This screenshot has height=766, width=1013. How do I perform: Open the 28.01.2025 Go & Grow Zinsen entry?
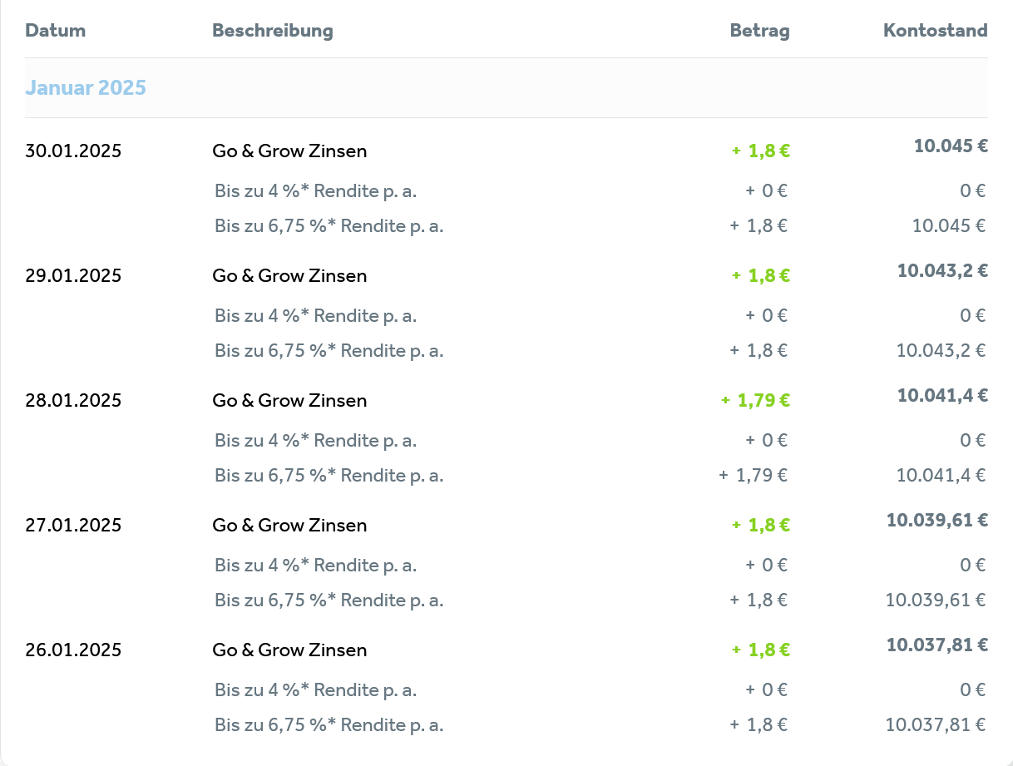point(506,400)
